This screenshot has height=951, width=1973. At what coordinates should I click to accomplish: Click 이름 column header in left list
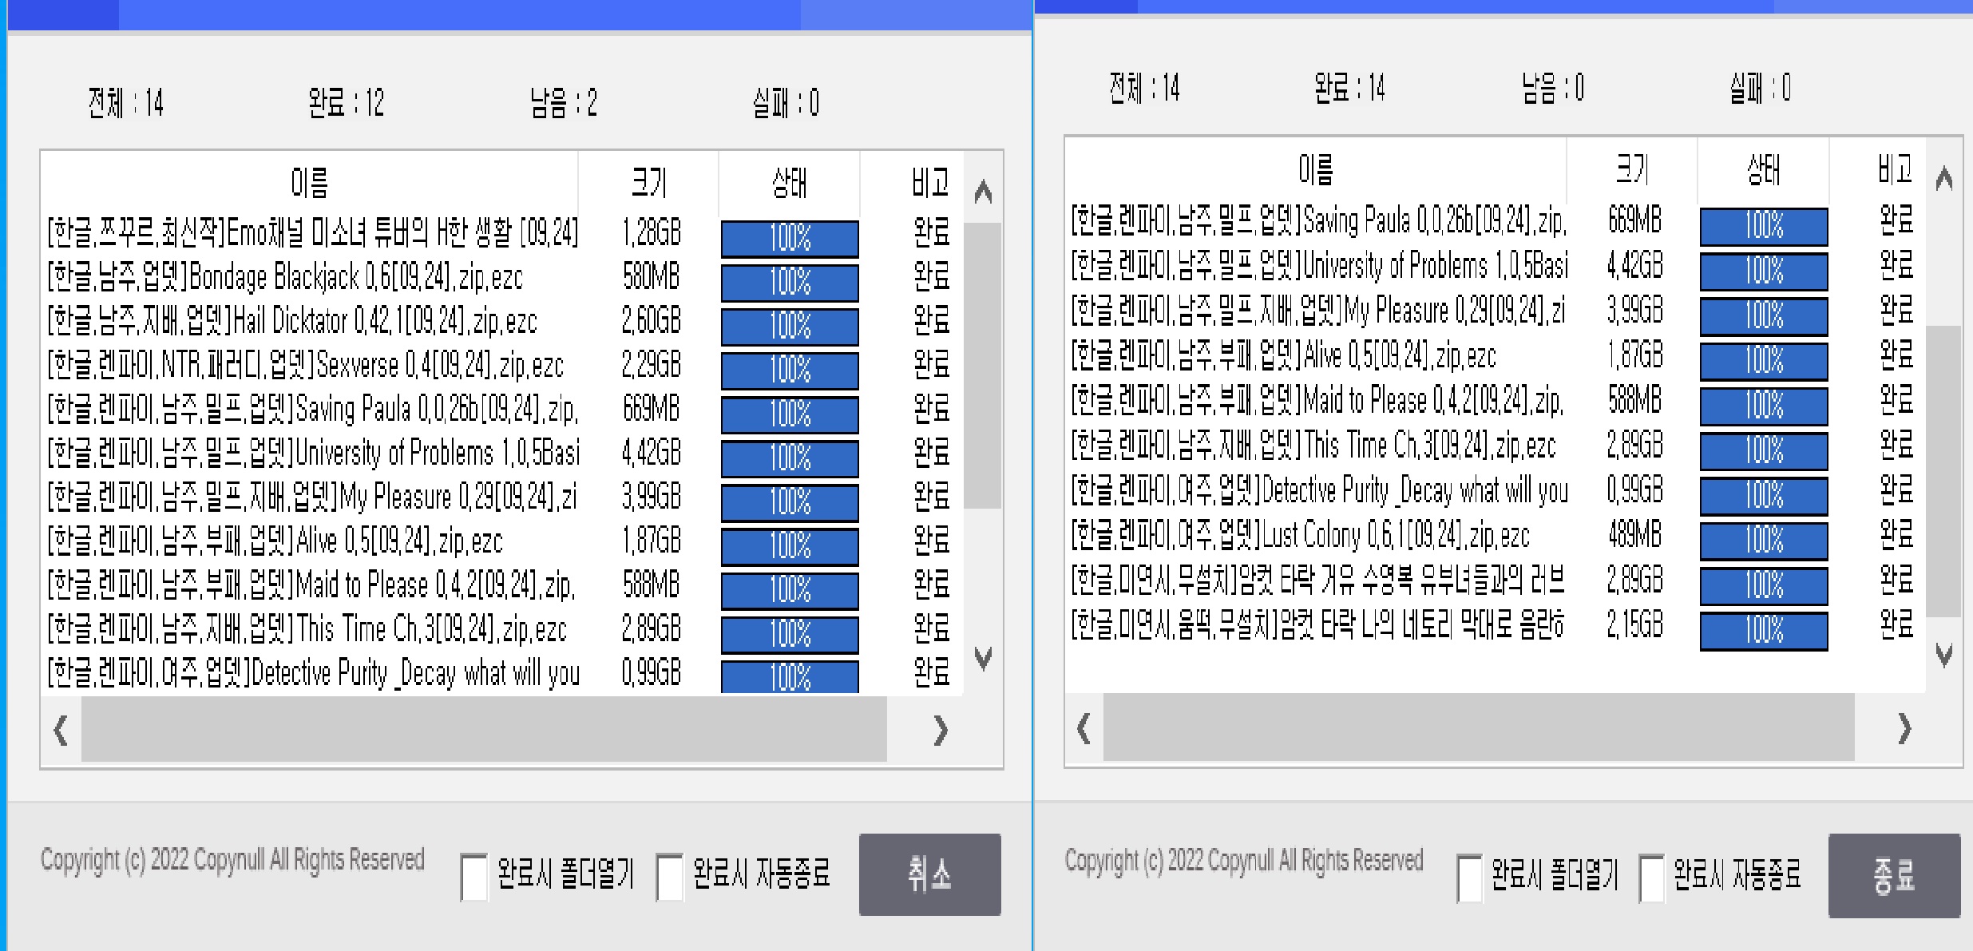pos(309,183)
